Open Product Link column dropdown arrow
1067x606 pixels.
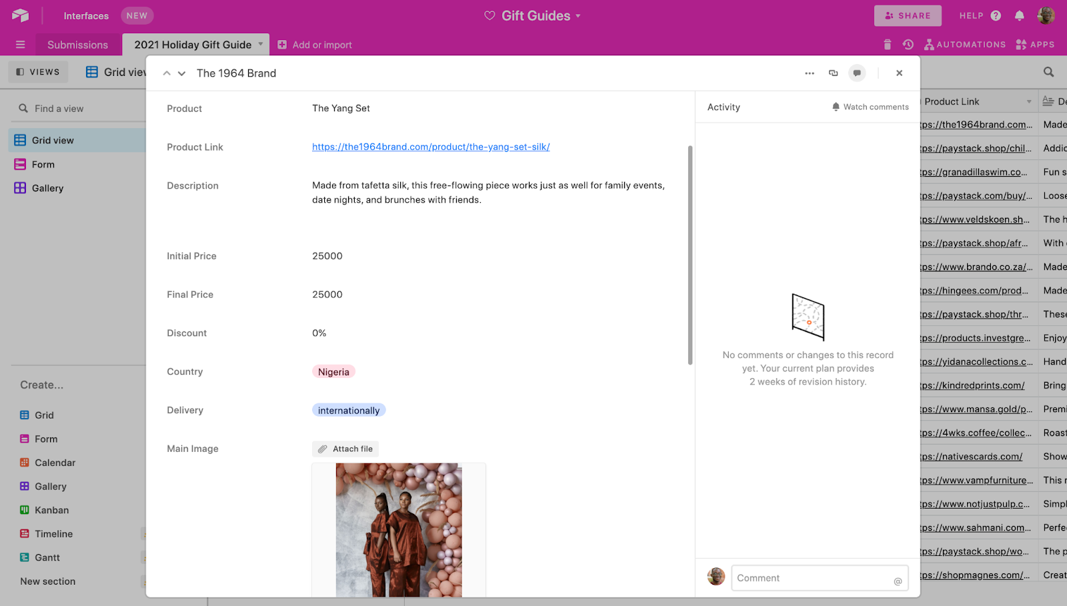1029,101
